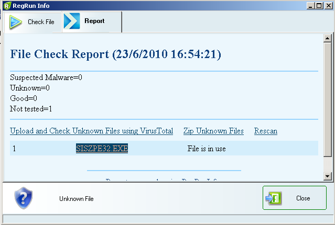Click the File Check Report heading
Screen dimensions: 335x225
[x=115, y=54]
